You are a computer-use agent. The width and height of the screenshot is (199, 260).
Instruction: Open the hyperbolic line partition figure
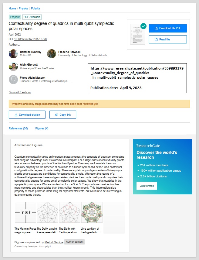[x=92, y=212]
